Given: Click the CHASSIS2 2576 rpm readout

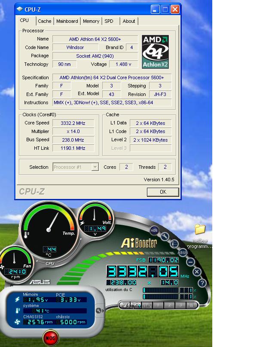Looking at the screenshot, I should [x=38, y=322].
